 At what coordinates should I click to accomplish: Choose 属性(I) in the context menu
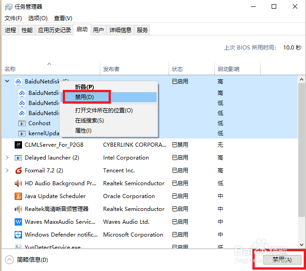(x=109, y=131)
